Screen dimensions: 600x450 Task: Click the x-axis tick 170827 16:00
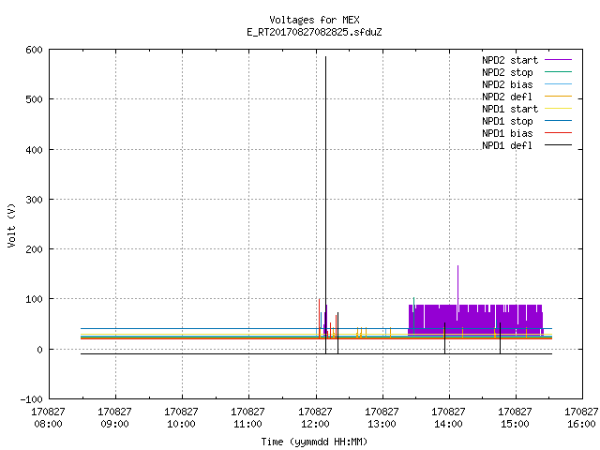click(x=581, y=418)
